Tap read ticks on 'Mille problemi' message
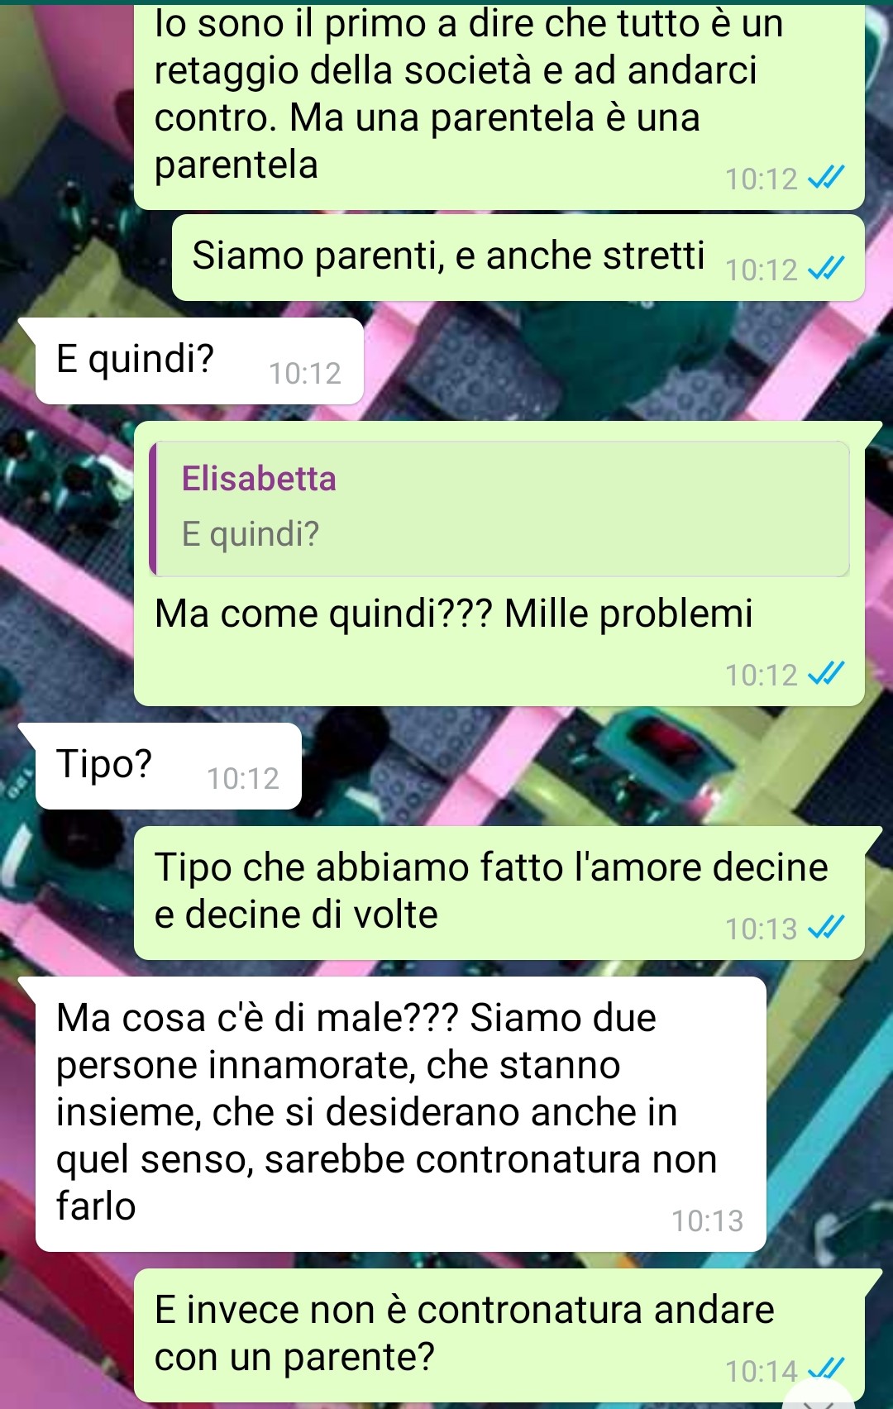This screenshot has height=1409, width=893. pos(826,674)
